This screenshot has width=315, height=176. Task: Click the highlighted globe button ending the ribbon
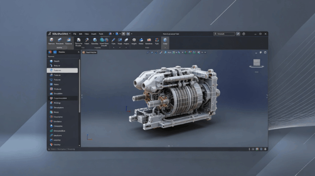[x=165, y=41]
